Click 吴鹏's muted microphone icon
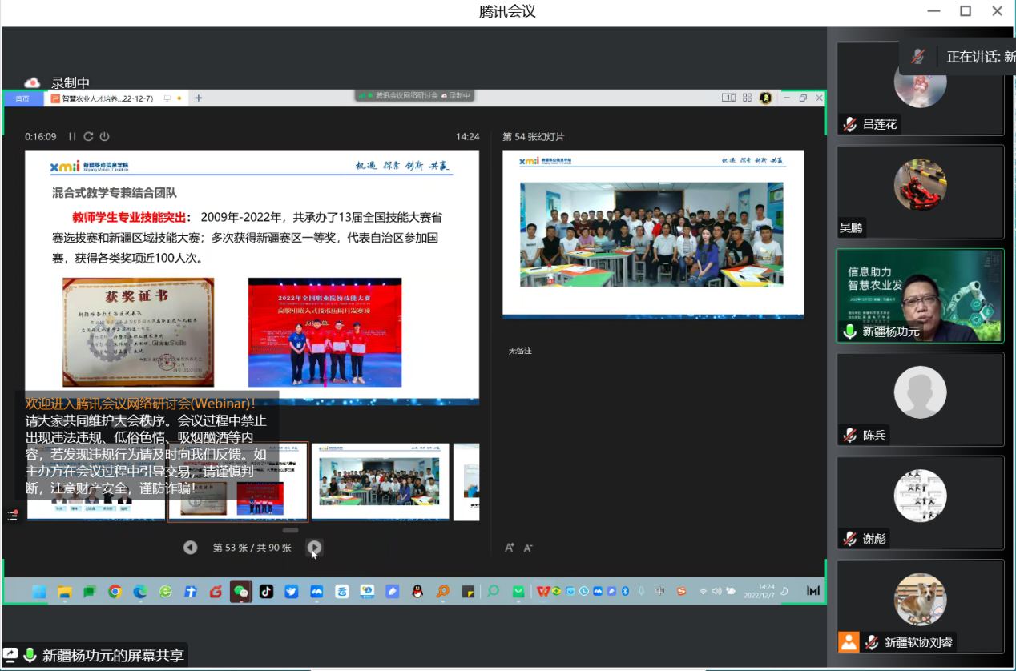The height and width of the screenshot is (671, 1016). [849, 227]
